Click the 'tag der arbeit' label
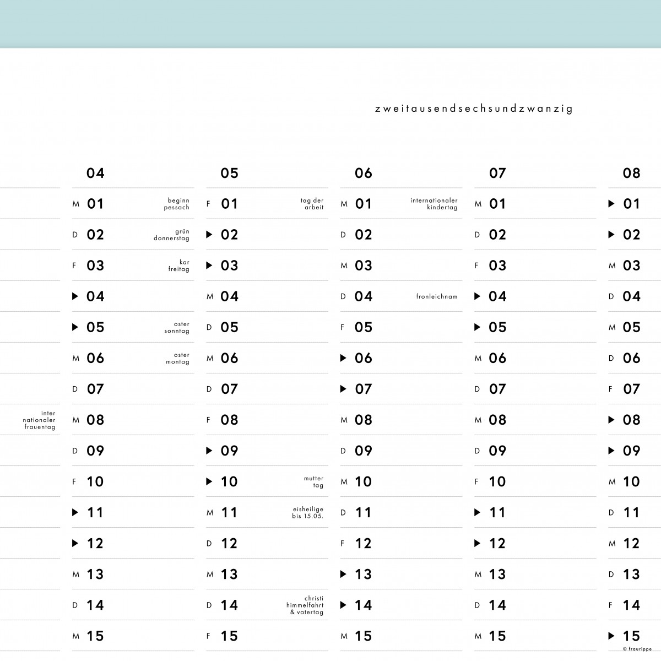 click(x=312, y=204)
